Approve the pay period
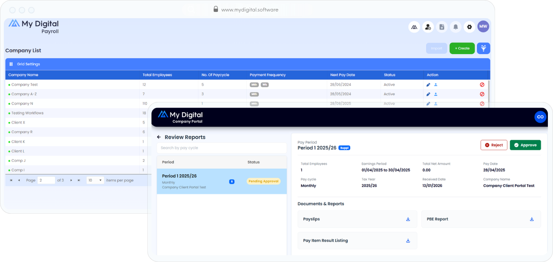Image resolution: width=553 pixels, height=262 pixels. click(525, 145)
